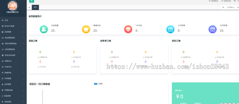Expand 社区/论坛系统 via its chevron
Viewport: 239px width, 104px height.
[24, 55]
